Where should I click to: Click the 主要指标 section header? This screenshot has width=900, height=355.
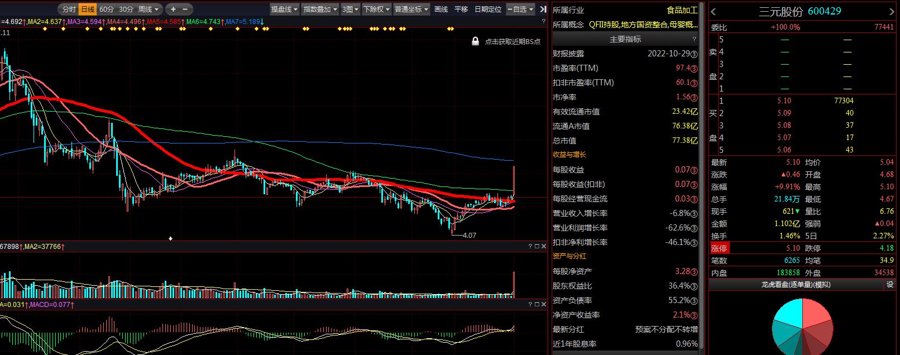(625, 39)
